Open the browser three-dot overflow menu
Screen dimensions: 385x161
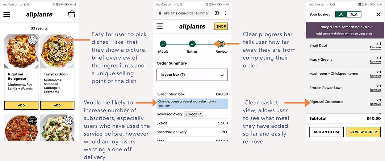pos(225,13)
